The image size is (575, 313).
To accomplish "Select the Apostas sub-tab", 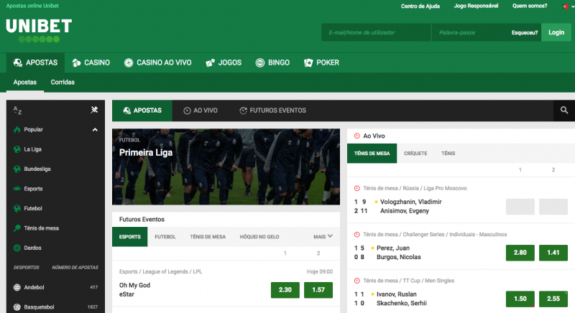I will tap(25, 83).
